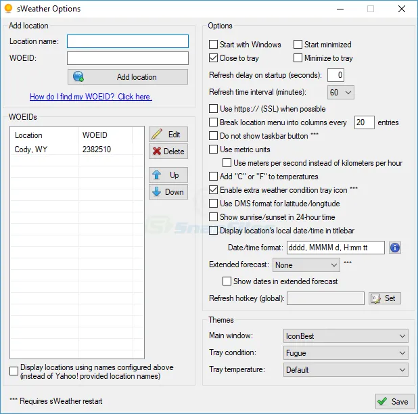Click the sWeather sun icon in titlebar
This screenshot has height=414, width=418.
pos(8,8)
